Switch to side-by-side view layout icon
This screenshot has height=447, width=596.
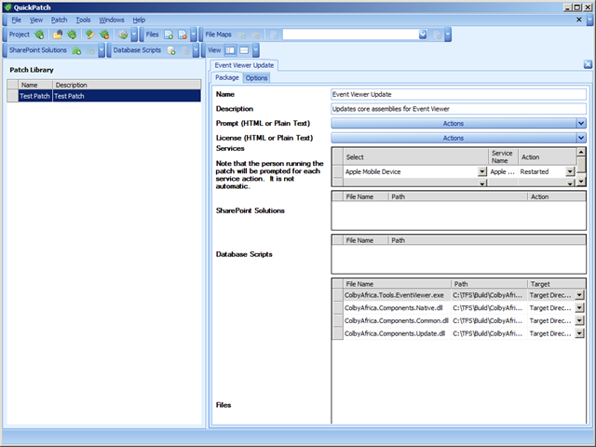click(229, 50)
